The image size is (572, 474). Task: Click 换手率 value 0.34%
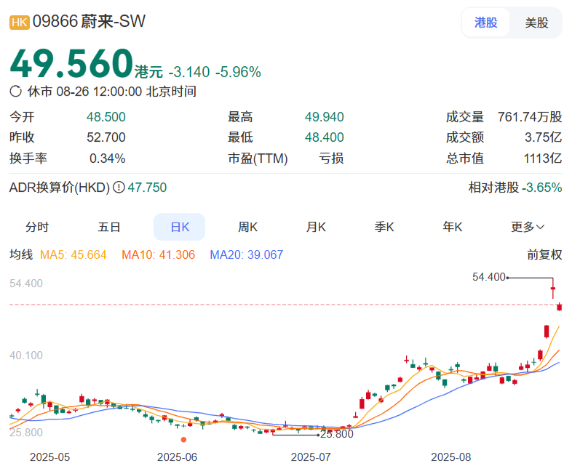click(x=108, y=158)
